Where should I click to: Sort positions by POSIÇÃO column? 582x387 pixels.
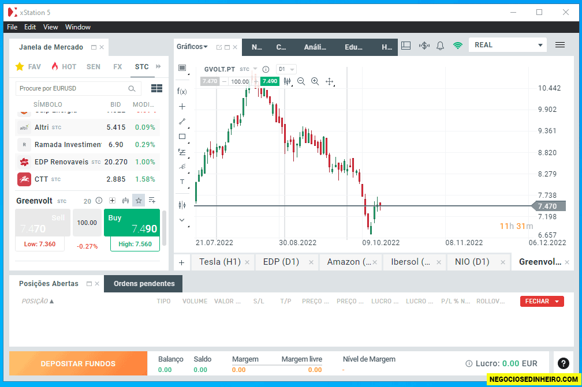pos(38,301)
